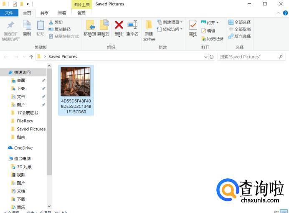The width and height of the screenshot is (289, 213).
Task: Expand the 打开 dropdown arrow
Action: point(218,23)
